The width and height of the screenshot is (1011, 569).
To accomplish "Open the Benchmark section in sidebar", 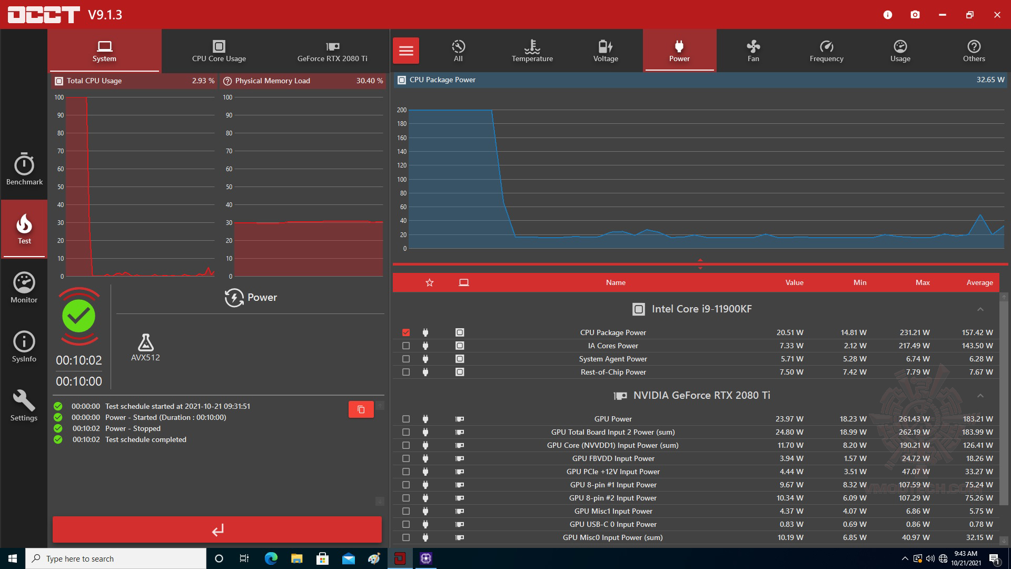I will (24, 170).
